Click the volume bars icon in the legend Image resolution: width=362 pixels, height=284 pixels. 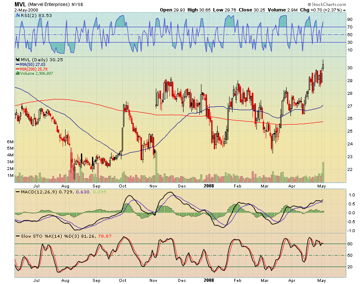[17, 73]
